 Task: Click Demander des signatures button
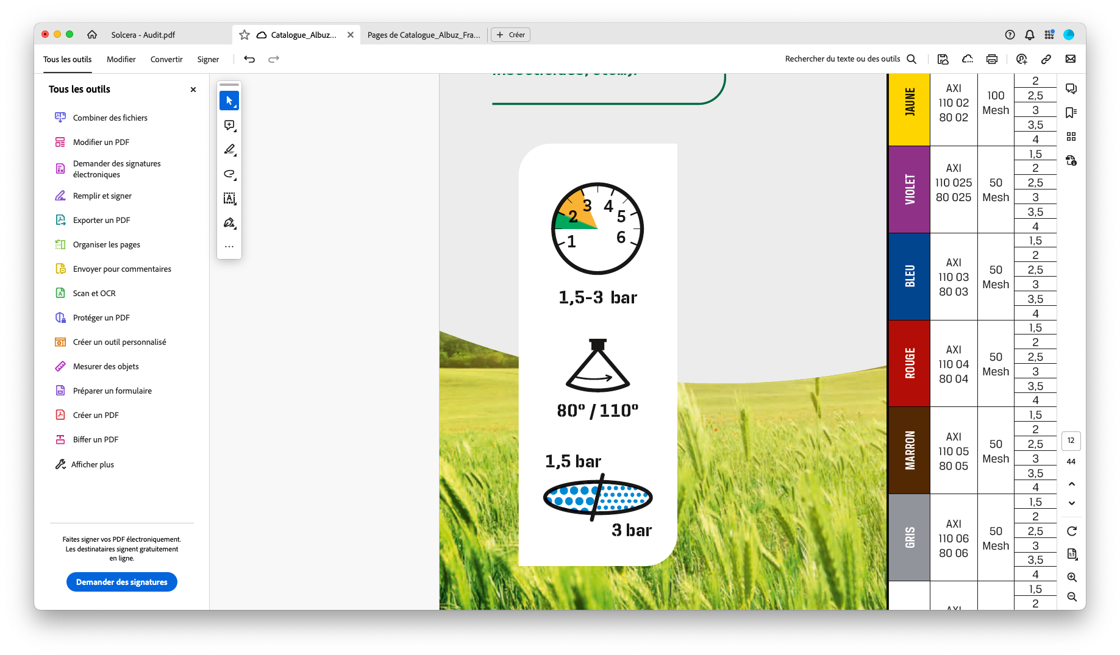pyautogui.click(x=122, y=582)
